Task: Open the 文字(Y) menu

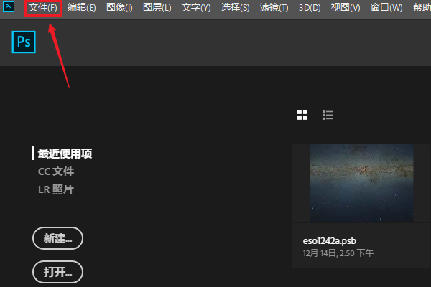Action: (x=196, y=8)
